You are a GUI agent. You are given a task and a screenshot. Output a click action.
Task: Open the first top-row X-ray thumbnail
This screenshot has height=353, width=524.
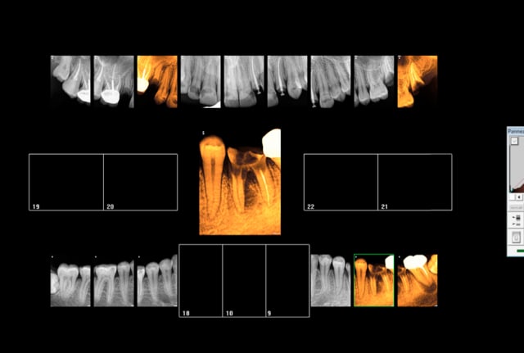[x=70, y=81]
